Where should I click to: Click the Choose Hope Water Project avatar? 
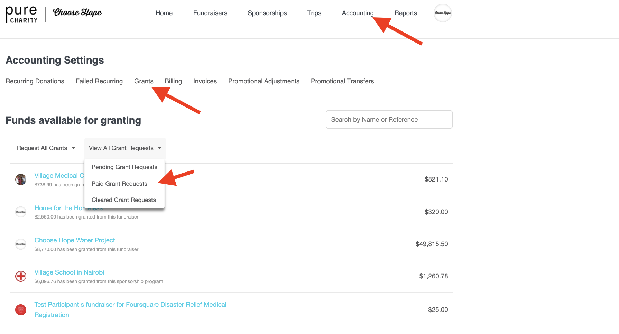[21, 244]
